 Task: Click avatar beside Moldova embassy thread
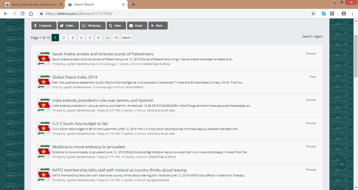[x=44, y=151]
